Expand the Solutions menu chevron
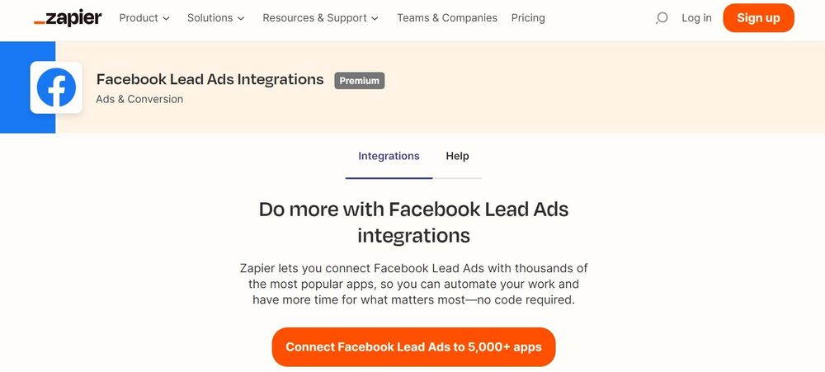Screen dimensions: 825x372 241,18
